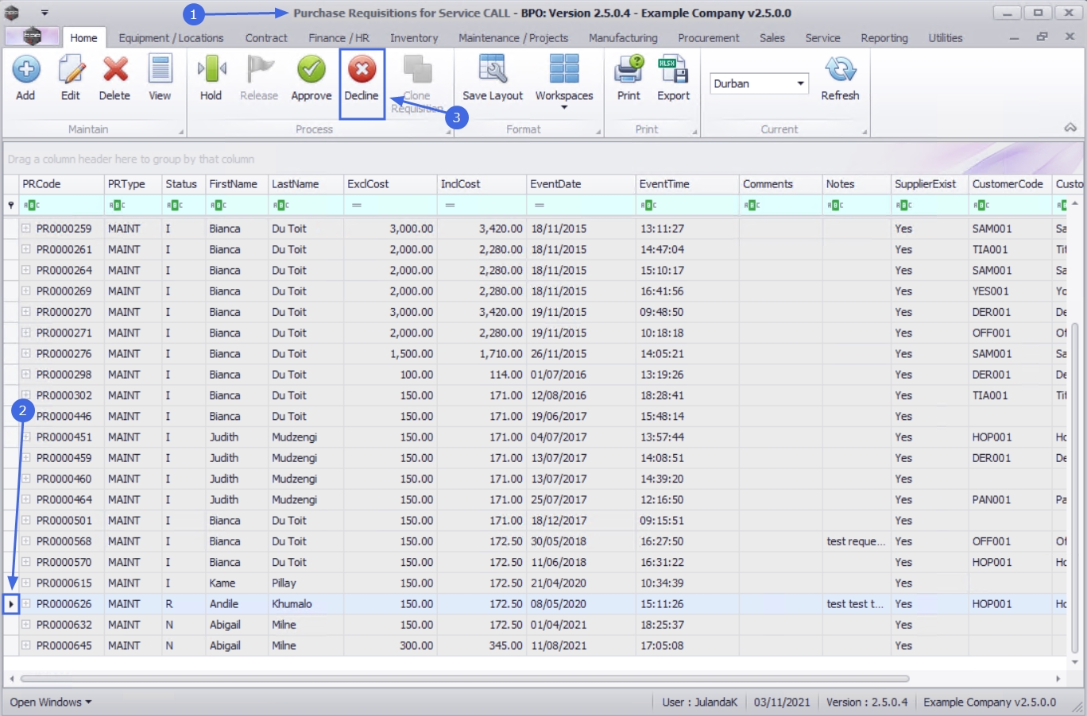Viewport: 1087px width, 716px height.
Task: Print the requisition list
Action: 629,71
